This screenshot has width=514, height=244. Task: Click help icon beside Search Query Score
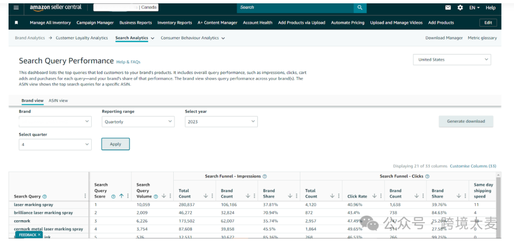(113, 196)
